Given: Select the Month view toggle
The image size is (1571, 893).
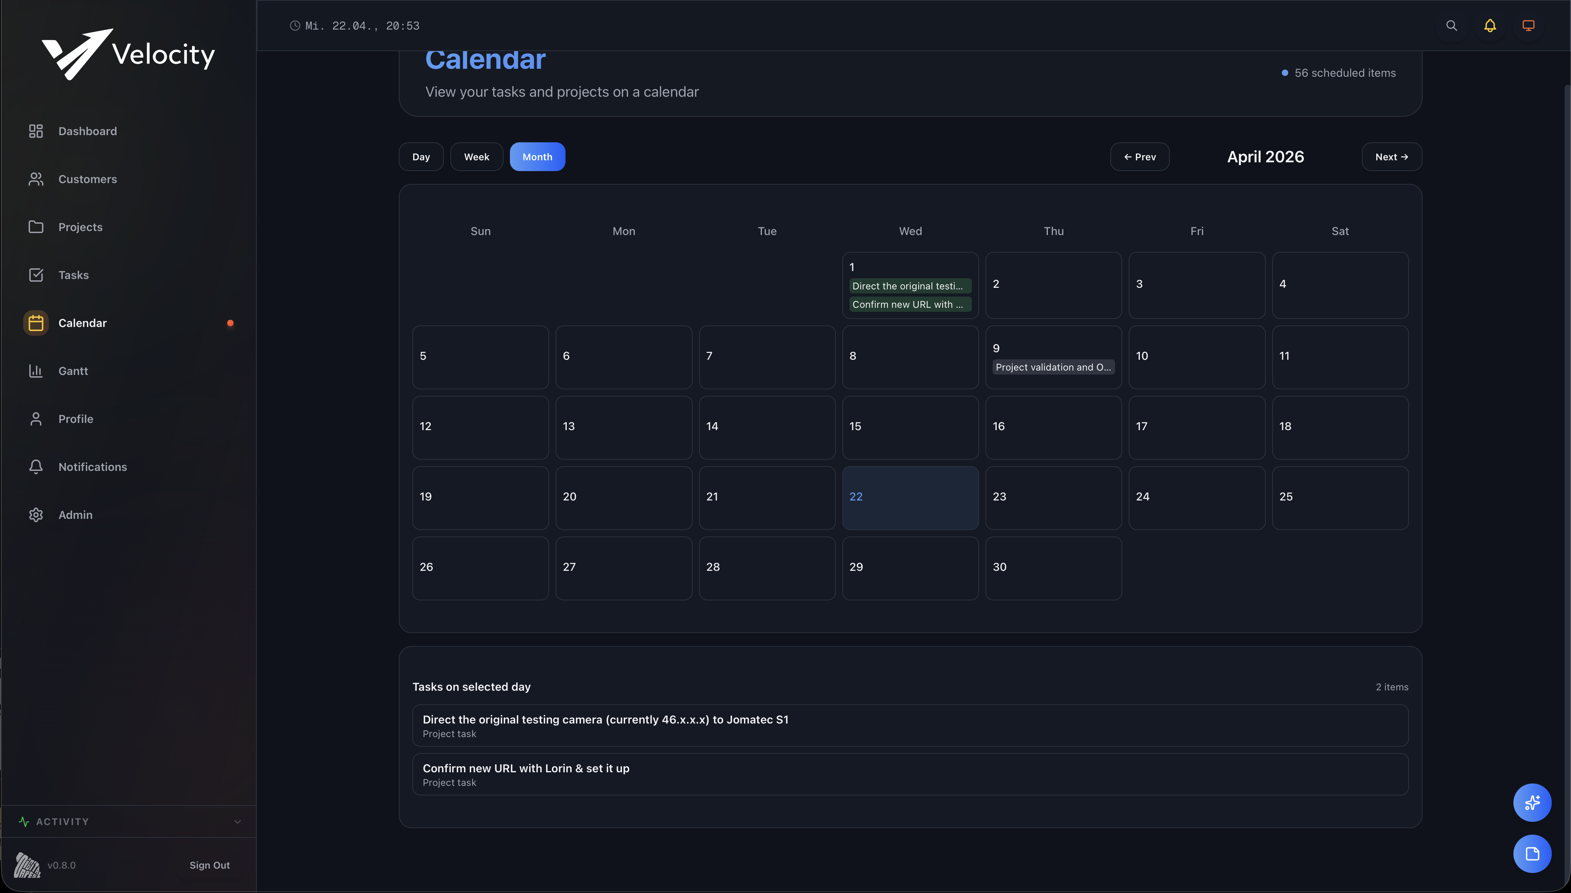Looking at the screenshot, I should 537,156.
